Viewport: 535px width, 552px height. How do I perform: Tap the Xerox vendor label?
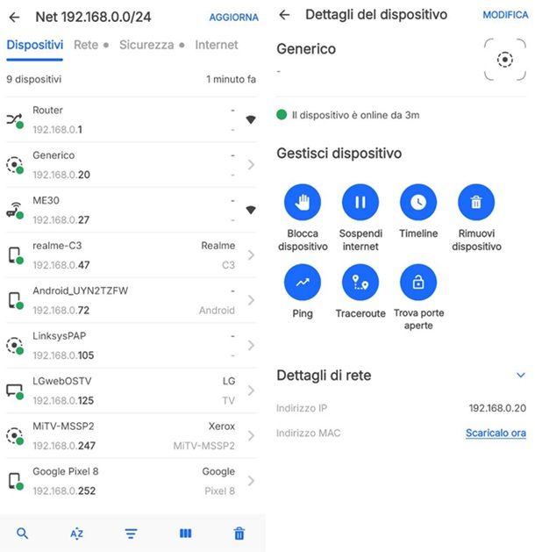coord(222,426)
